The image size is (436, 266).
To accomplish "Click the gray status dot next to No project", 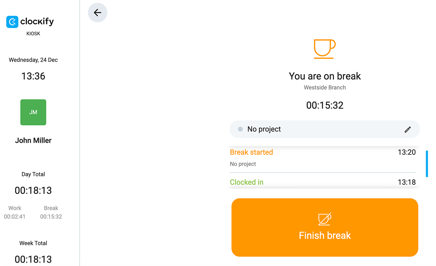I will [x=240, y=129].
